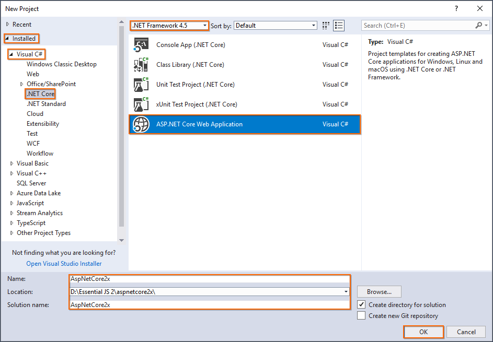Click the Solution name input field
This screenshot has width=493, height=342.
click(x=210, y=304)
